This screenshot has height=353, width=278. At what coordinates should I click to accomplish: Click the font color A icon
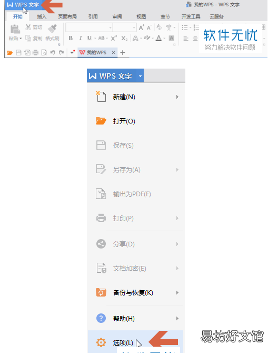159,38
